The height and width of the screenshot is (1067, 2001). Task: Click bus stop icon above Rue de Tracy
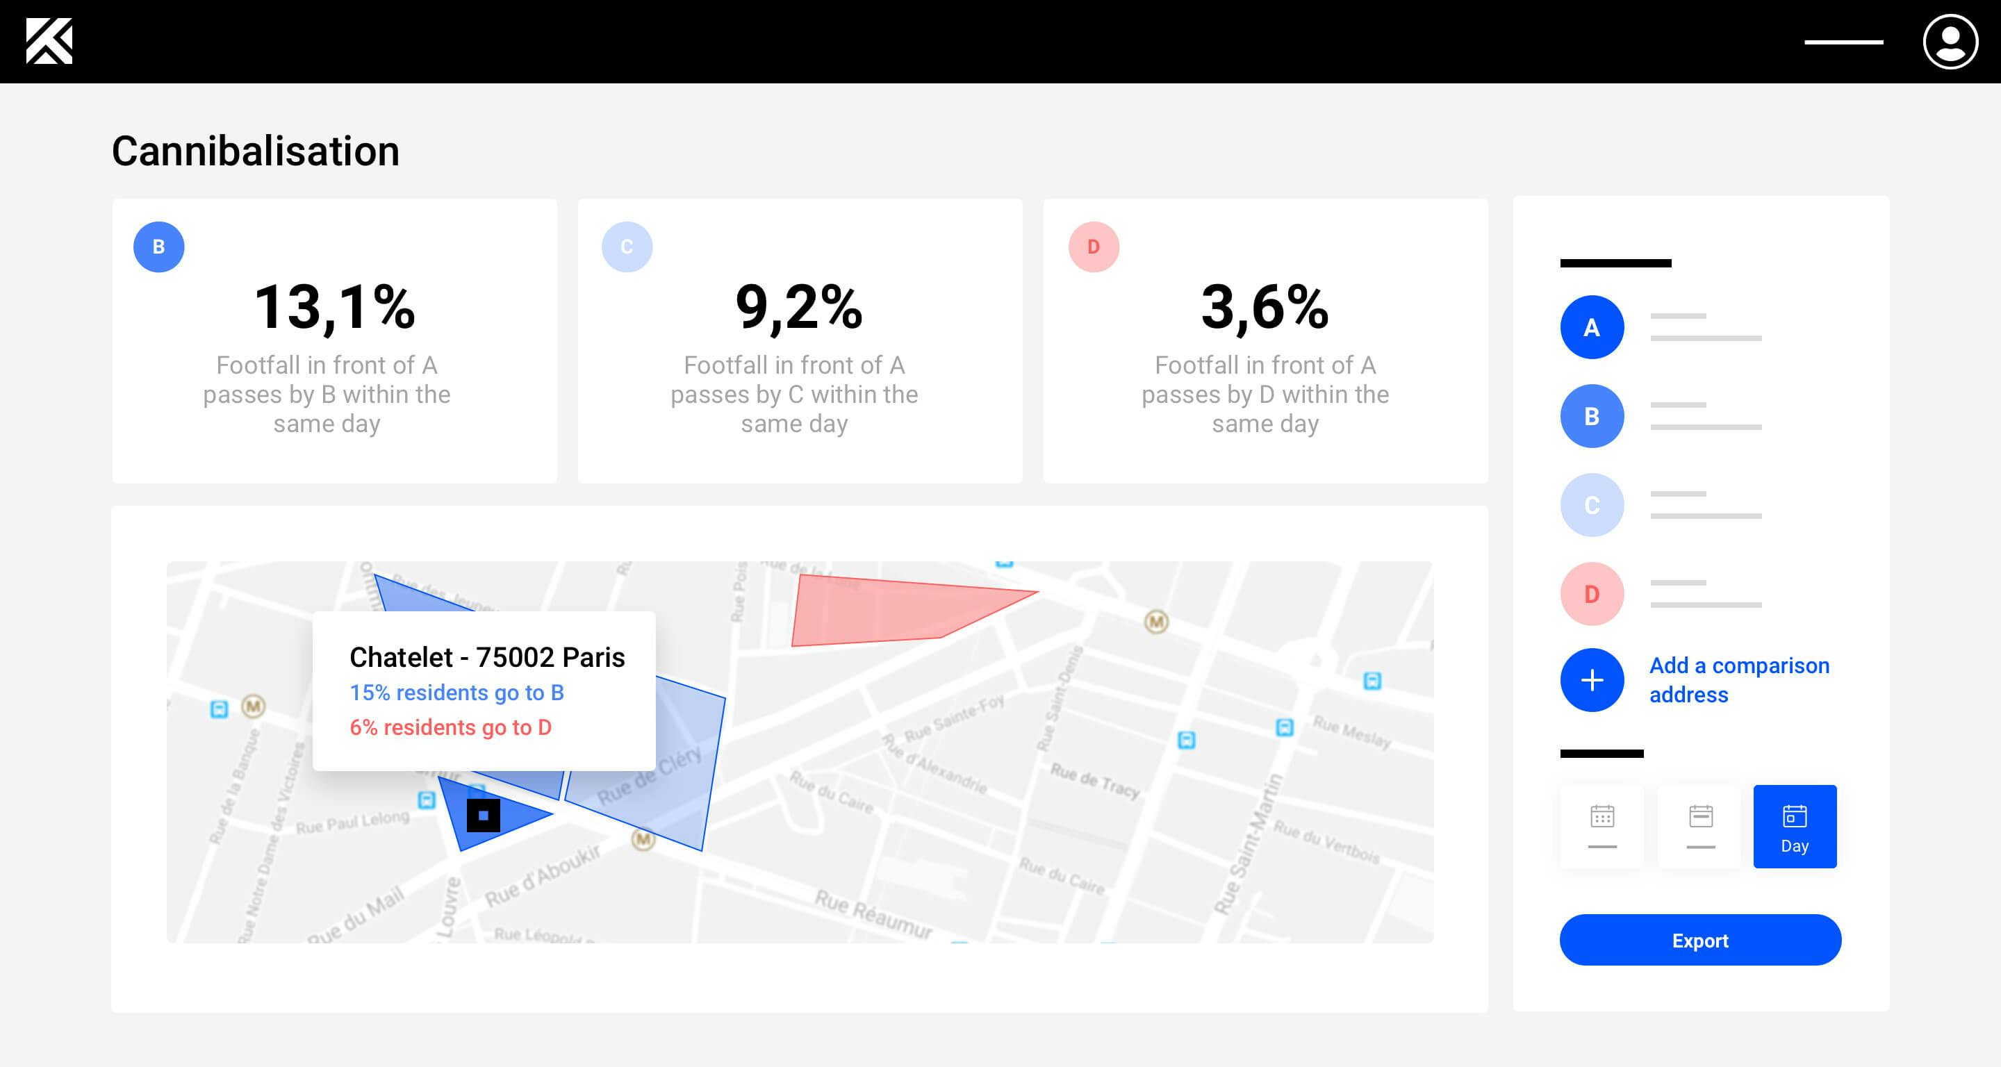pos(1186,740)
